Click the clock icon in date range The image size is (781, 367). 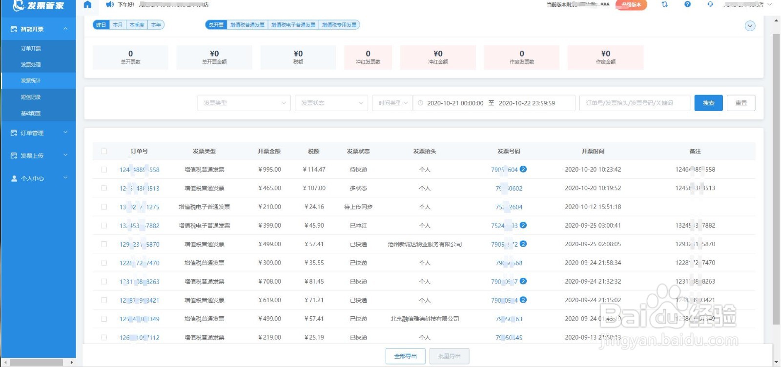tap(420, 103)
